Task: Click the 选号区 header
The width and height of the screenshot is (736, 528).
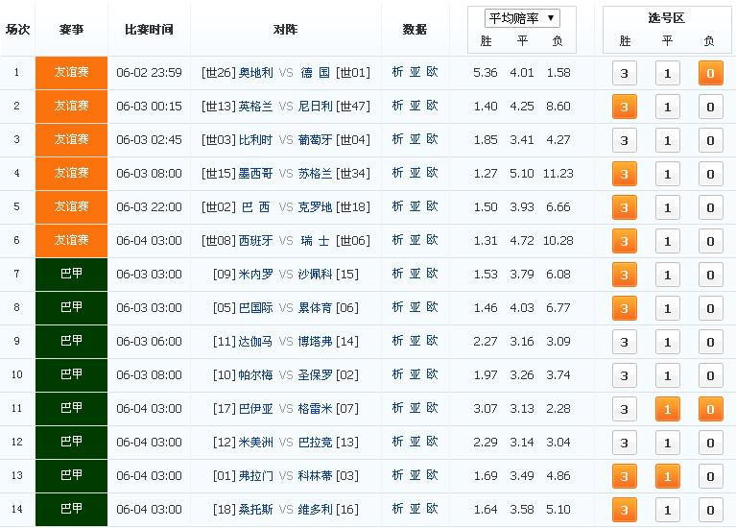Action: tap(667, 18)
